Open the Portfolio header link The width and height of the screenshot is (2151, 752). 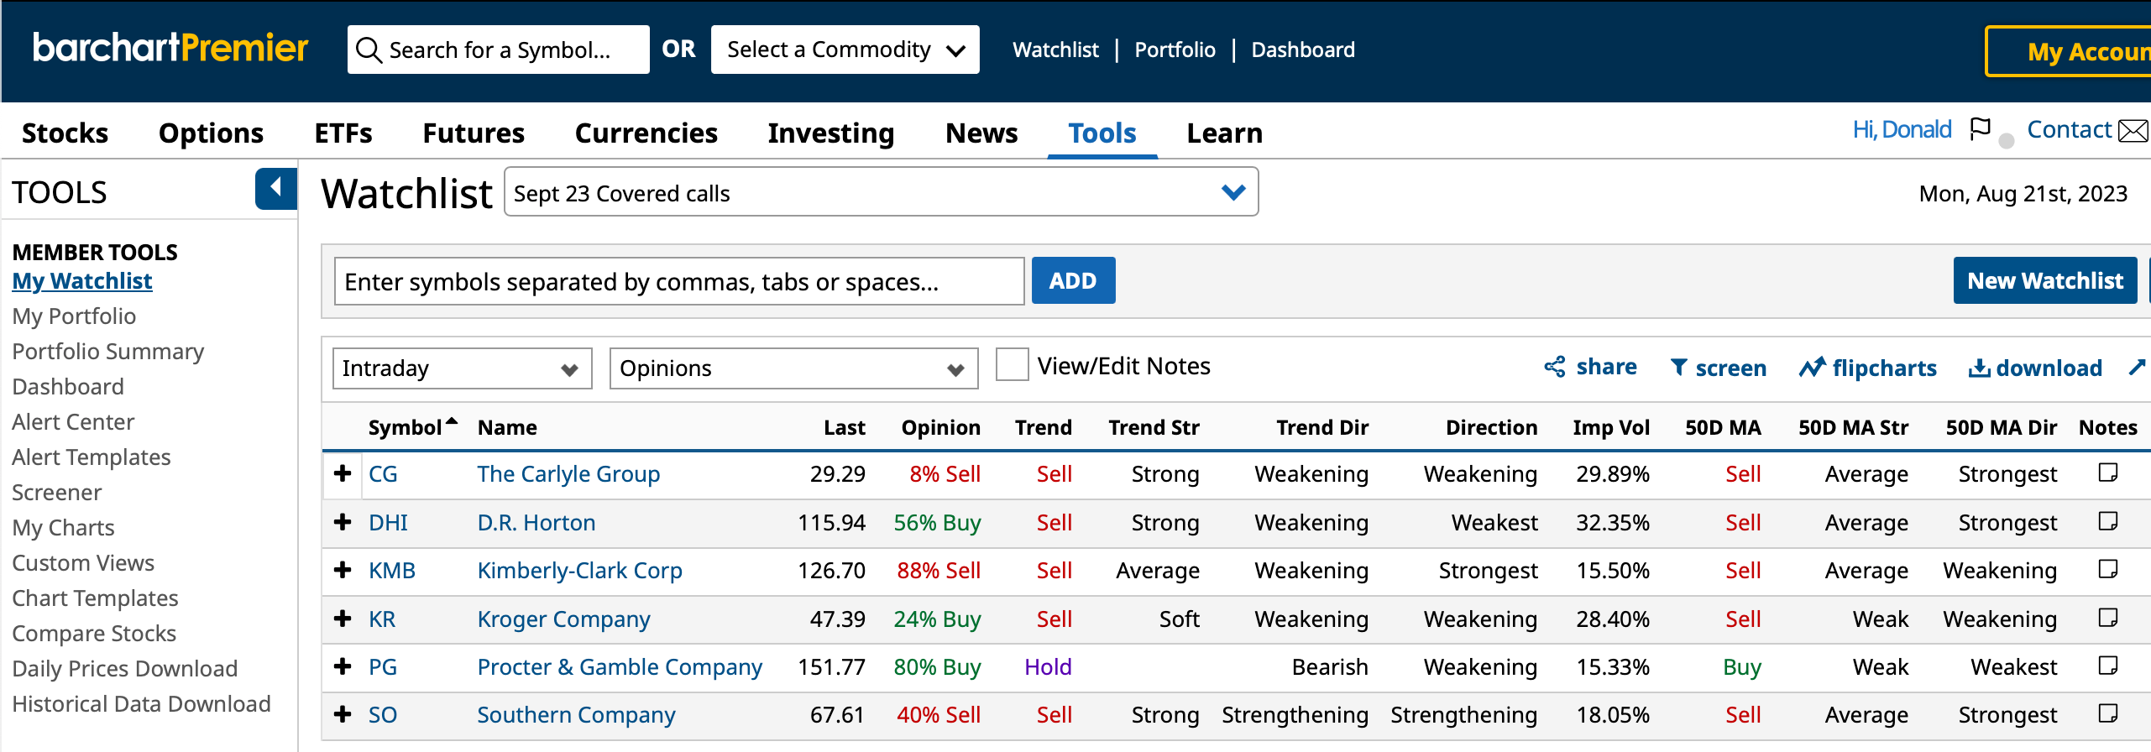(x=1175, y=50)
